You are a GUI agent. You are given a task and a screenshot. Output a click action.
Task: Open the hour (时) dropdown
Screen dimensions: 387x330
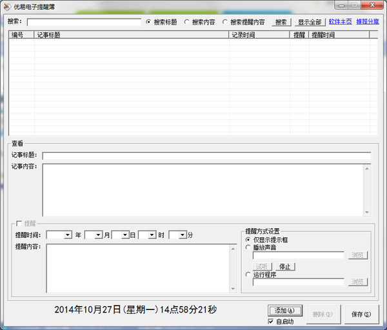pyautogui.click(x=152, y=235)
